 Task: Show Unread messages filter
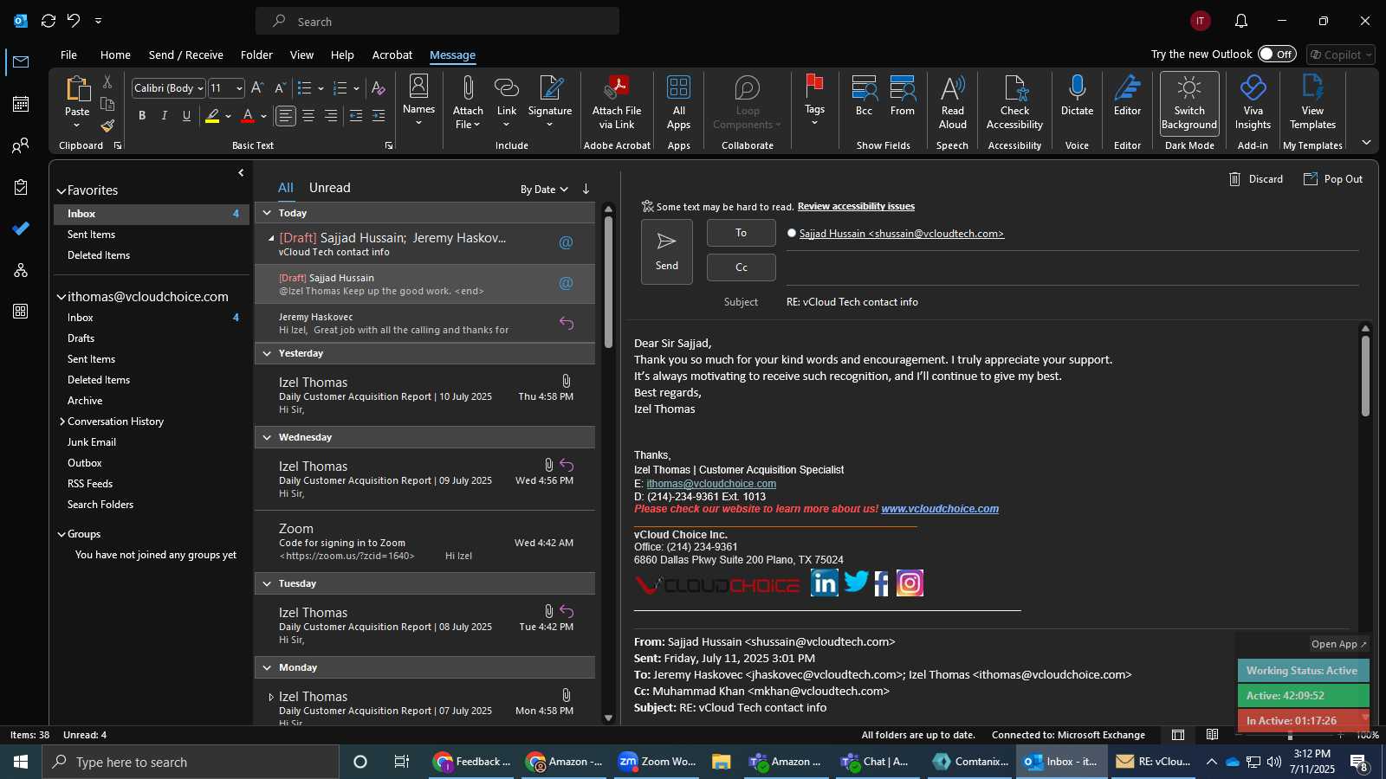click(330, 188)
